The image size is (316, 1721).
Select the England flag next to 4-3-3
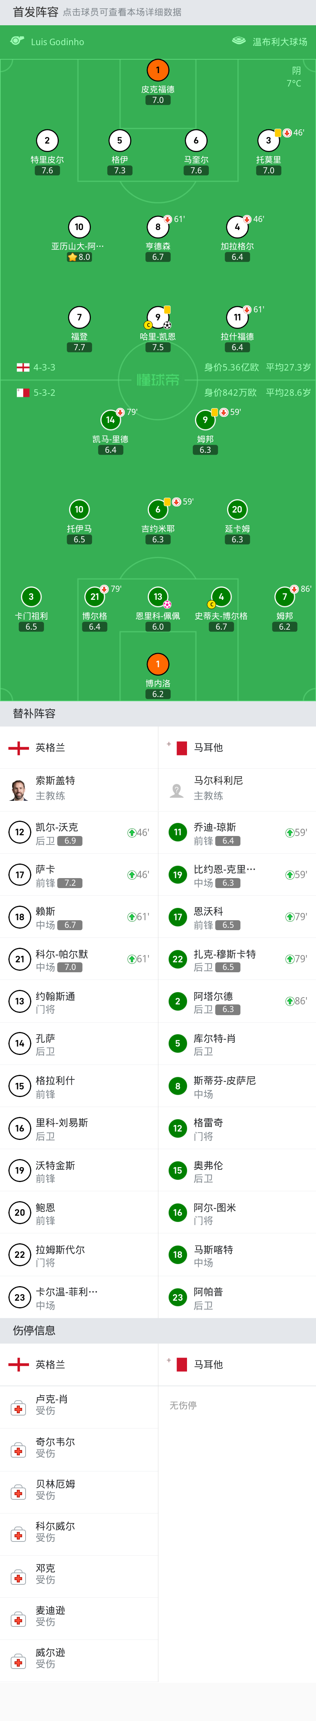click(x=23, y=367)
